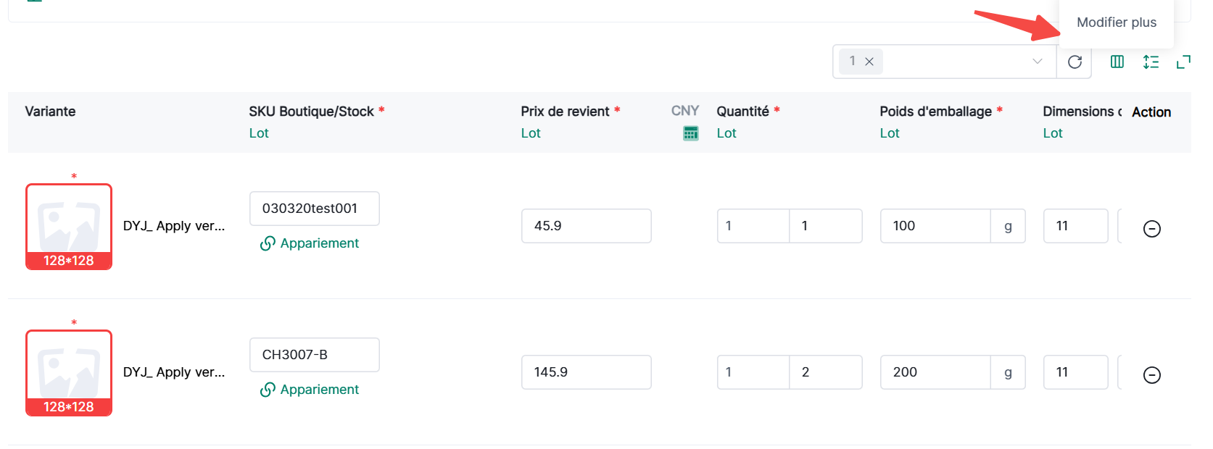Viewport: 1213px width, 449px height.
Task: Open the CNY price calculator icon
Action: coord(691,133)
